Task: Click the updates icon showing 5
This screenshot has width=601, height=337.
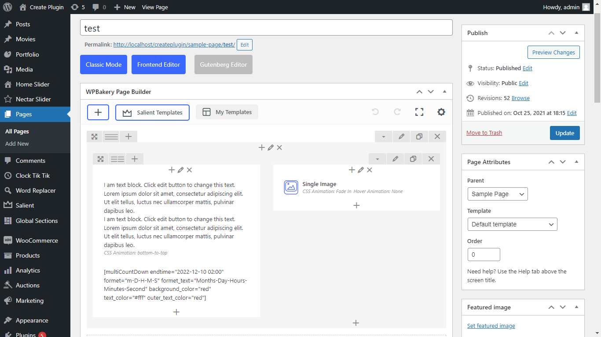Action: pos(78,7)
